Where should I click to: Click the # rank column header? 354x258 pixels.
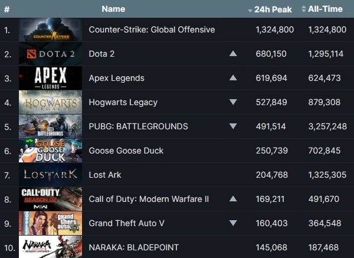[7, 9]
